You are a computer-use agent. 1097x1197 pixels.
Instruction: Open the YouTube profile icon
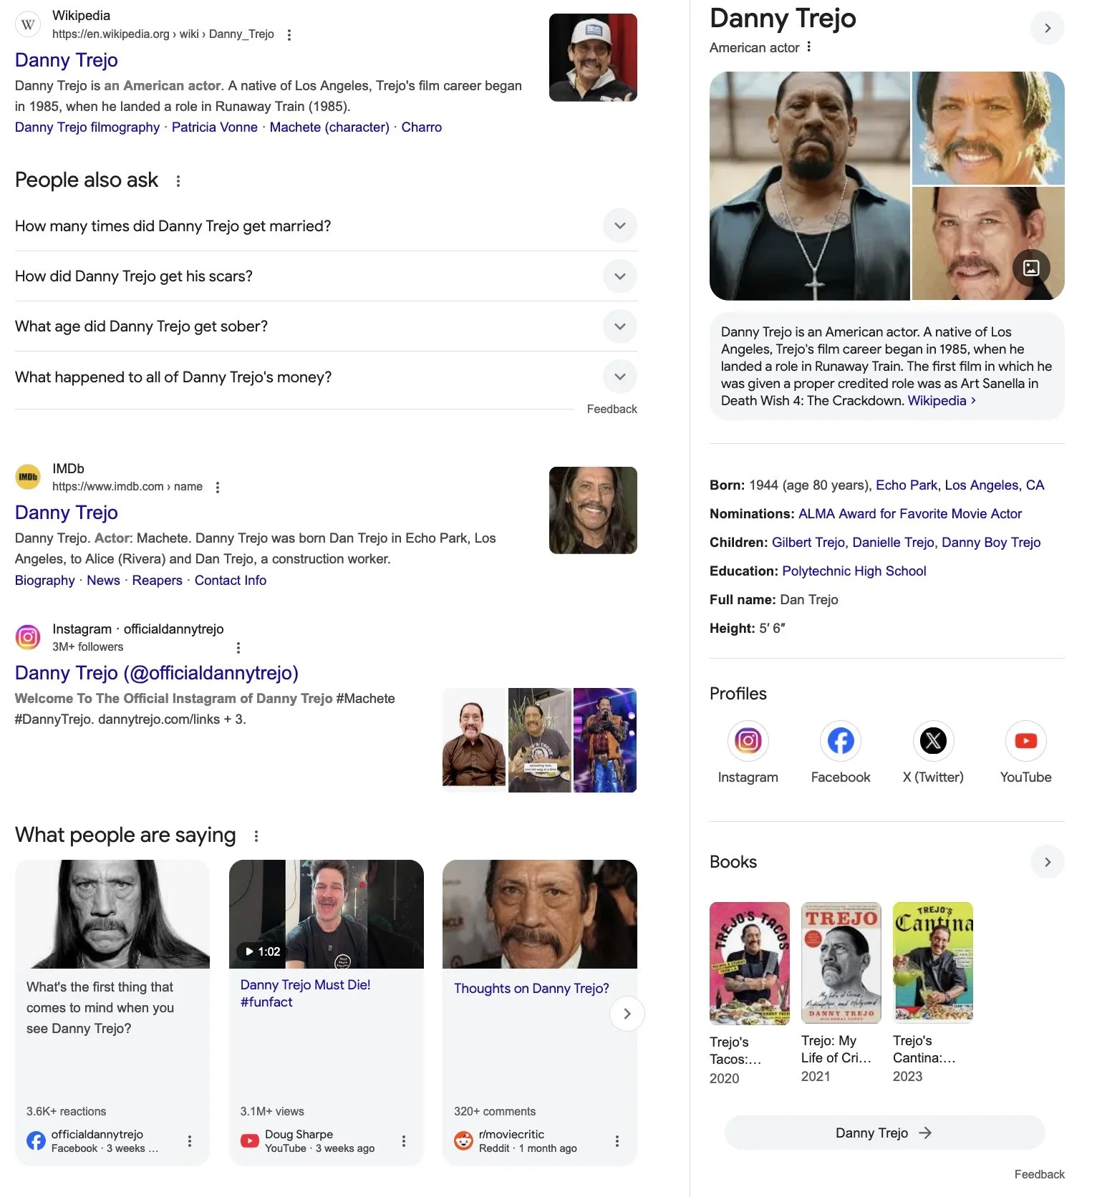(1026, 740)
